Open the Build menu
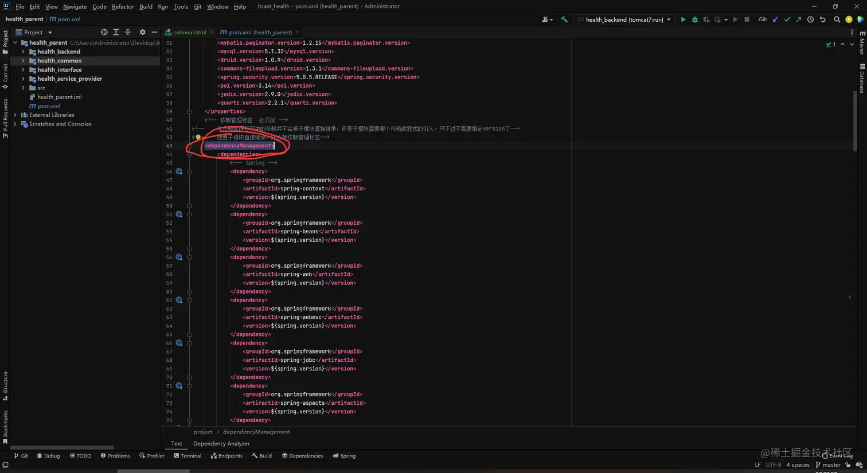 (x=146, y=6)
